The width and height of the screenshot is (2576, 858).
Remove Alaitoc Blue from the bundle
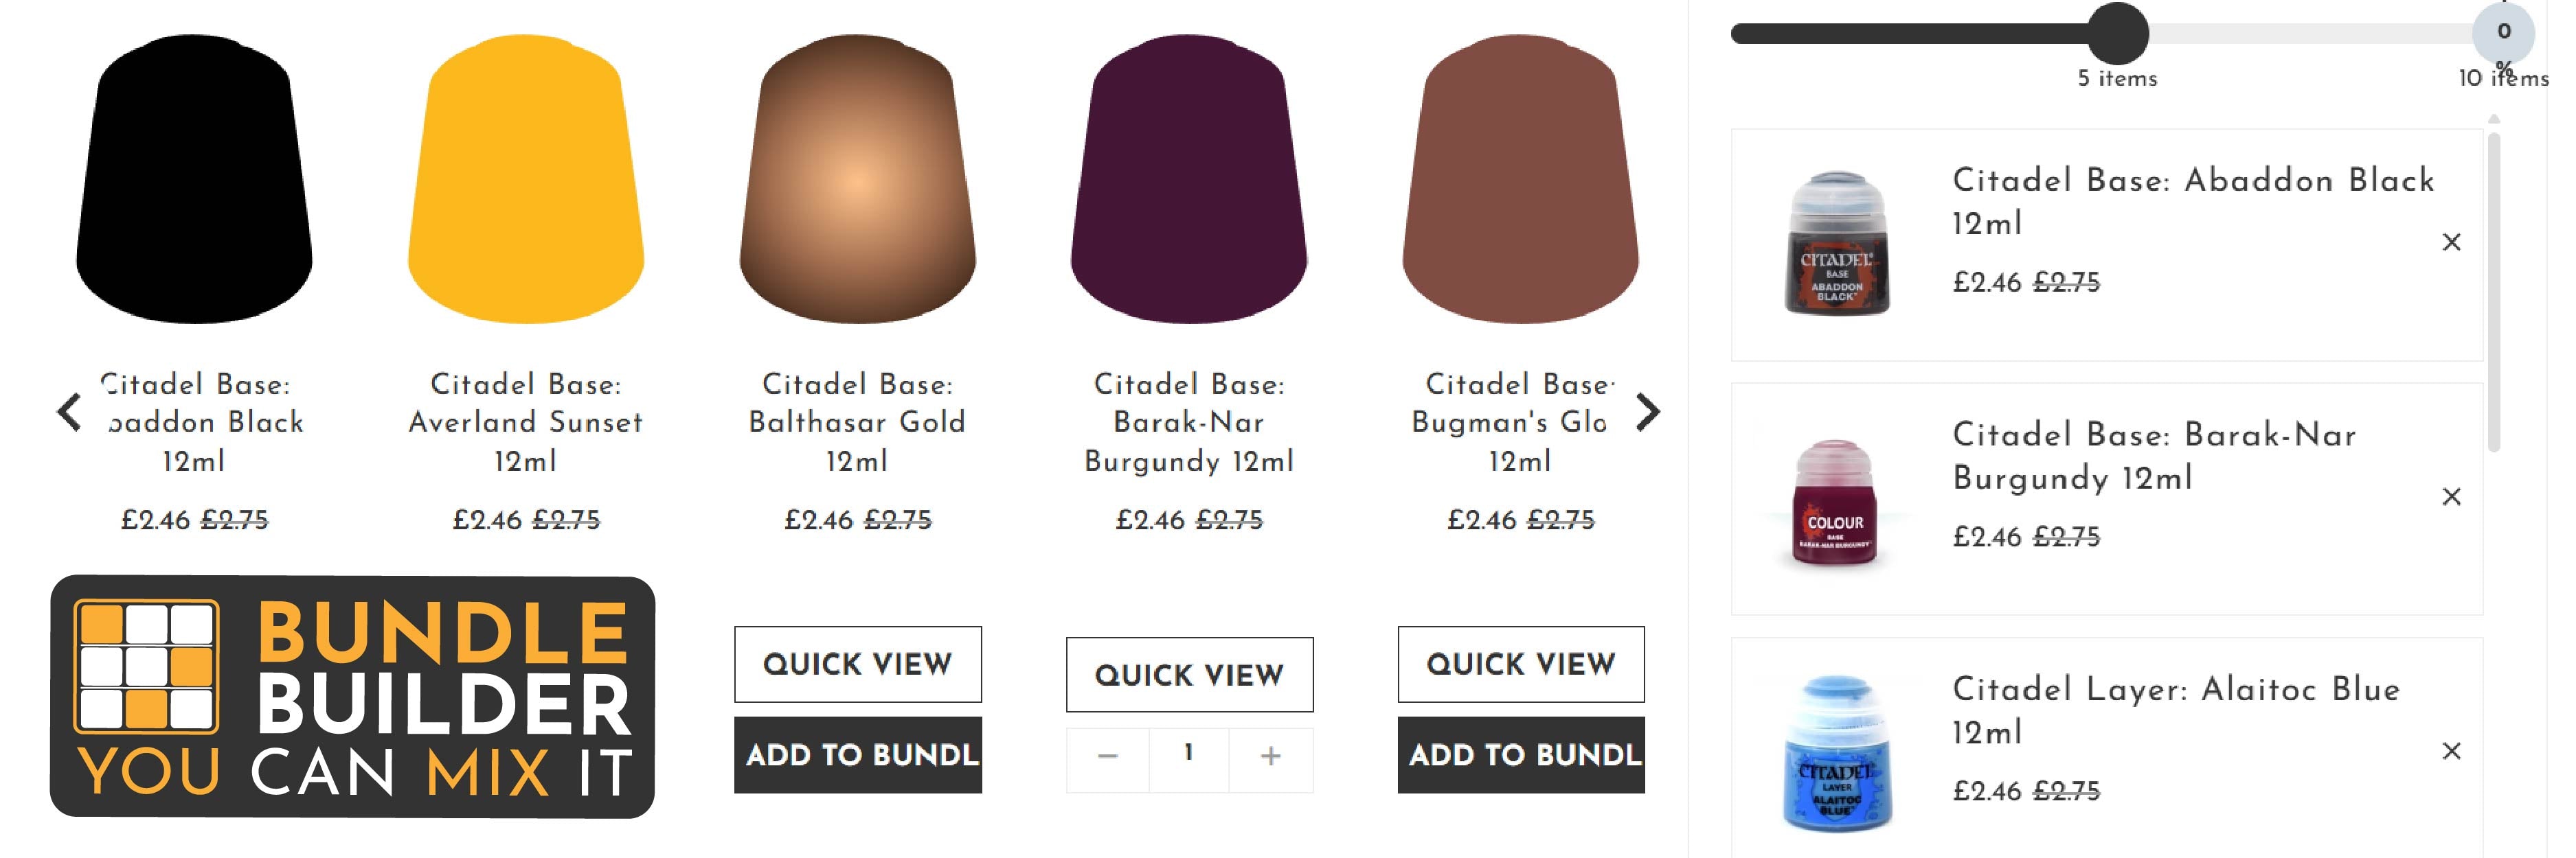tap(2451, 751)
